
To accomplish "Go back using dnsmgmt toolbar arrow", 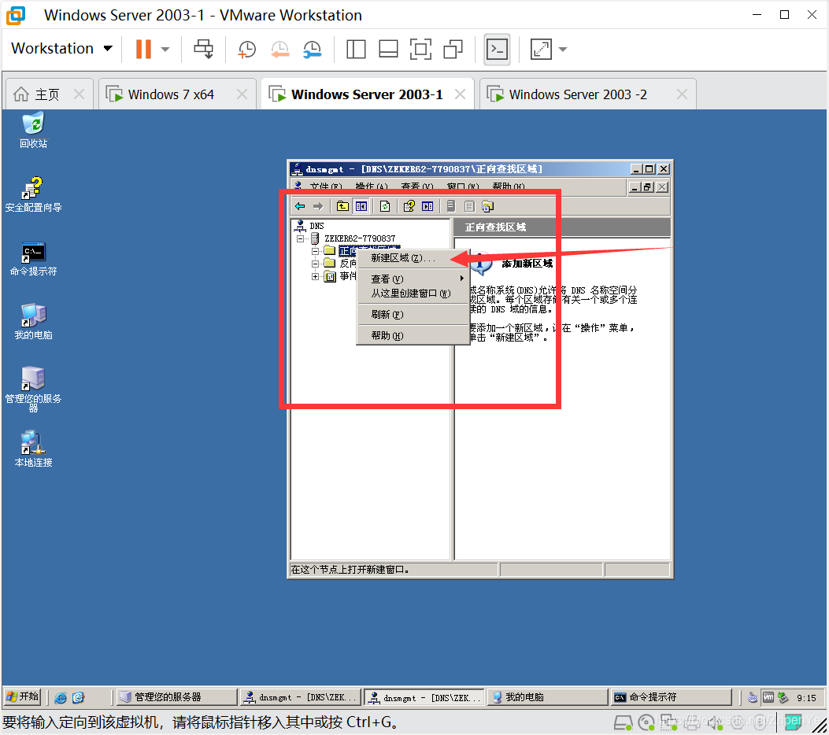I will click(300, 206).
